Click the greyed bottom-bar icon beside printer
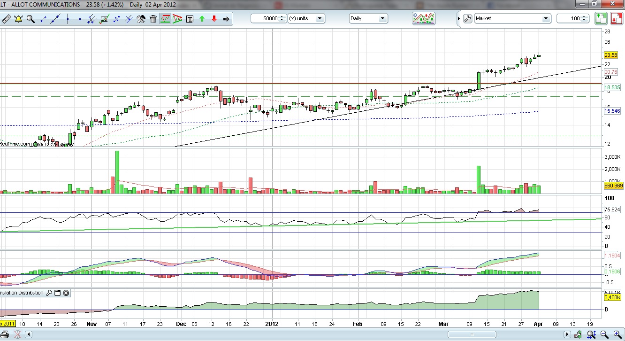The image size is (625, 341). pyautogui.click(x=17, y=334)
